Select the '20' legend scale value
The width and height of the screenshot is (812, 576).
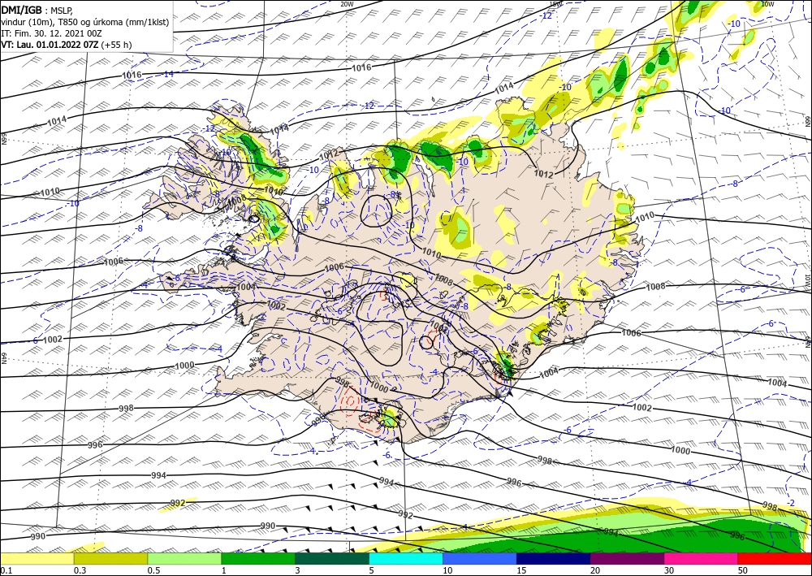coord(595,570)
